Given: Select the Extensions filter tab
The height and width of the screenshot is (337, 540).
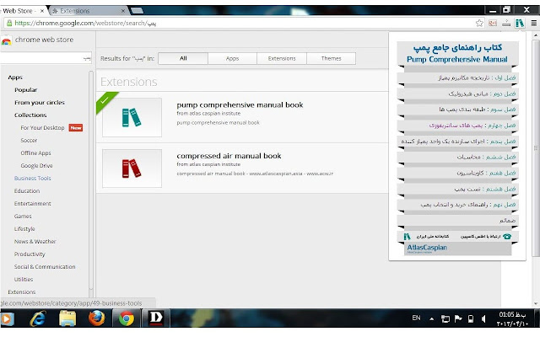Looking at the screenshot, I should coord(282,58).
